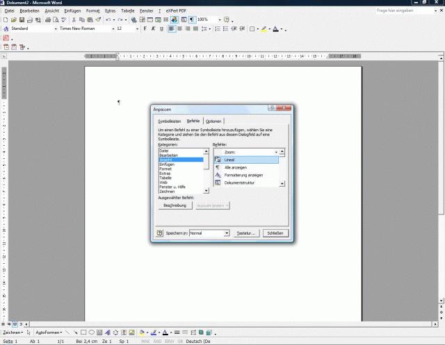Select the Lineal command in Befehle list
445x345 pixels.
point(246,160)
